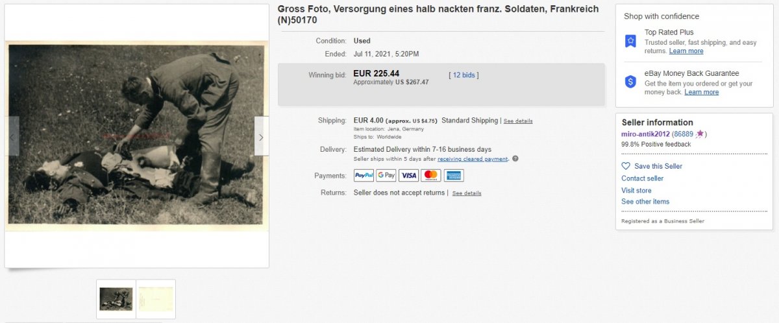Click the American Express card icon
Image resolution: width=779 pixels, height=323 pixels.
tap(454, 175)
